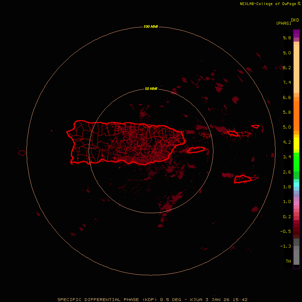Image resolution: width=302 pixels, height=302 pixels.
Task: Click the St. Croix island outline to the southeast
Action: click(243, 179)
